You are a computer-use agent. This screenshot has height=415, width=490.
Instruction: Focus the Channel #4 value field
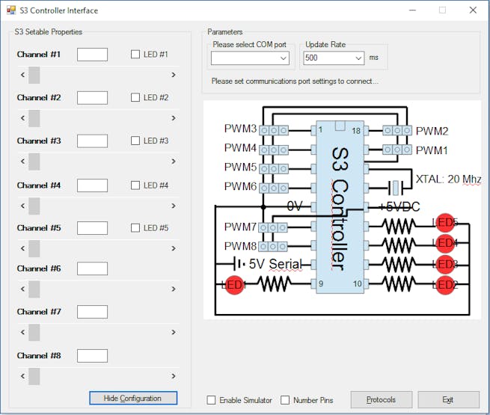[92, 185]
